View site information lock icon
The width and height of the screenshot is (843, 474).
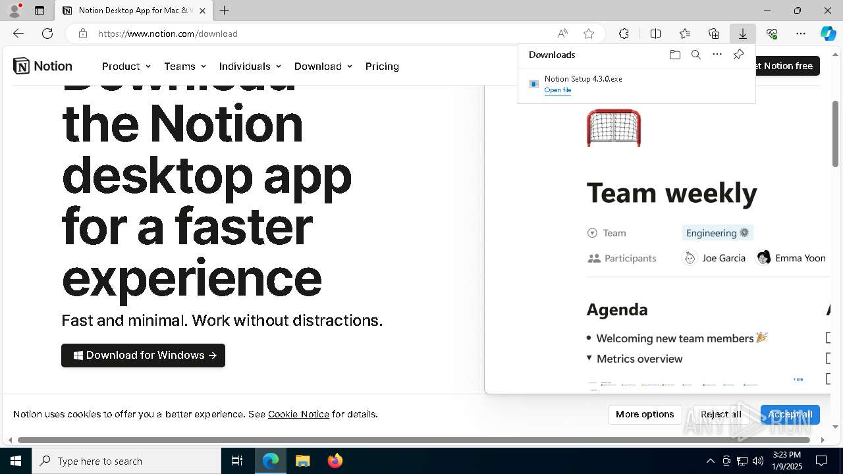pyautogui.click(x=82, y=34)
